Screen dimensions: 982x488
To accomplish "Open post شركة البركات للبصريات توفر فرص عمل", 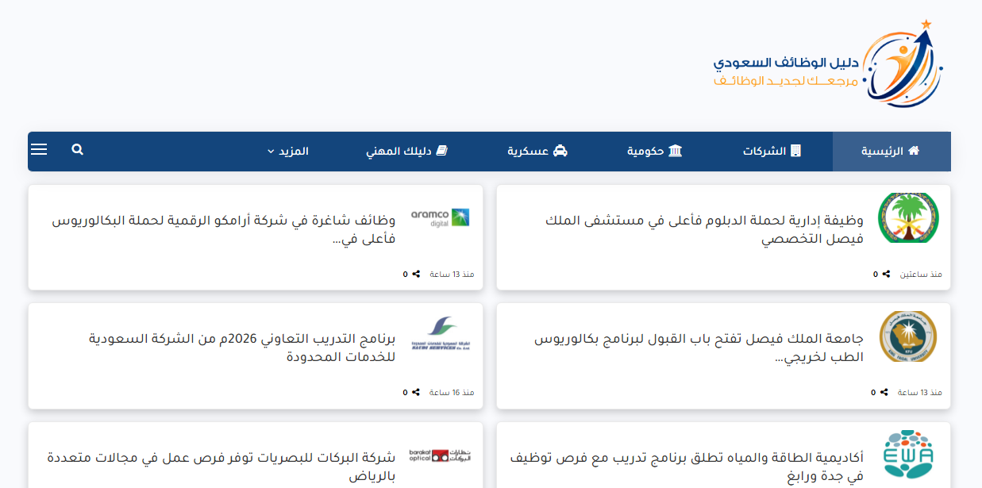I will coord(221,467).
